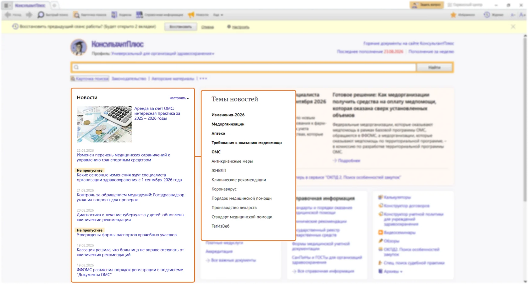Select news topic ТегИзВеб
Screen dimensions: 528x284
pos(220,226)
